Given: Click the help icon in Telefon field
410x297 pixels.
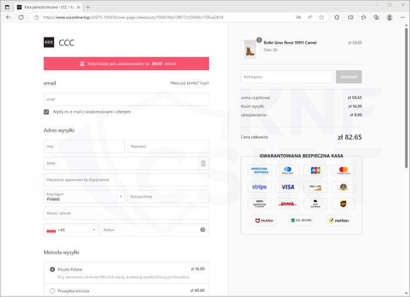Looking at the screenshot, I should click(x=203, y=230).
